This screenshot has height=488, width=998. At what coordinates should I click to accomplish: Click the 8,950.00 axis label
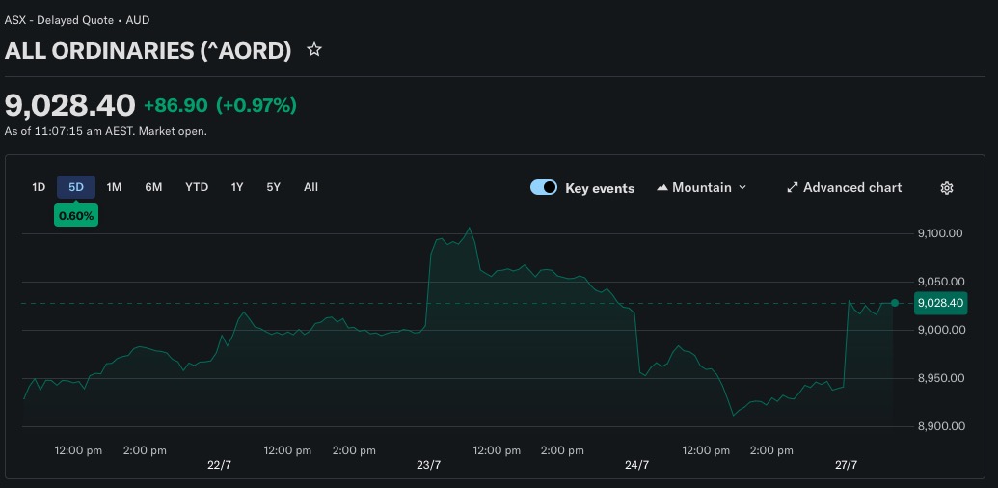(x=940, y=378)
